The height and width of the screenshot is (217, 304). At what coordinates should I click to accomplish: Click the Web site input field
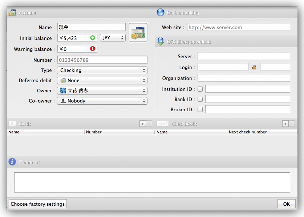click(x=238, y=27)
